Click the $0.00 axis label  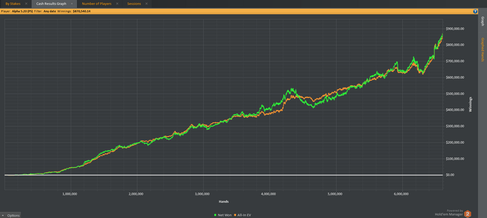pos(450,175)
